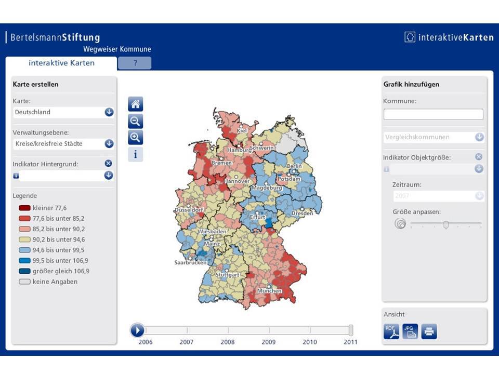Viewport: 499px width, 374px height.
Task: Open the question mark help tab
Action: pos(135,63)
